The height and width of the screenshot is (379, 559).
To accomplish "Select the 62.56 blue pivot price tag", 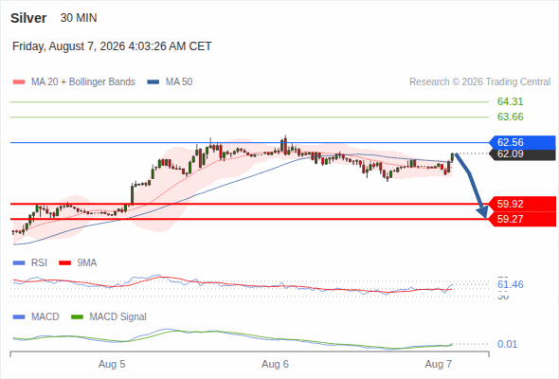I will [x=522, y=142].
